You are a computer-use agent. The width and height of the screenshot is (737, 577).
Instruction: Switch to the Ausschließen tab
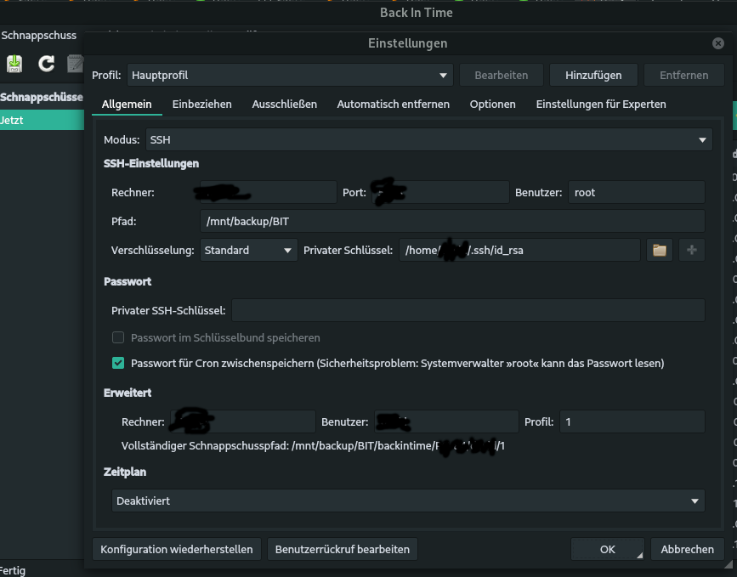pyautogui.click(x=285, y=105)
